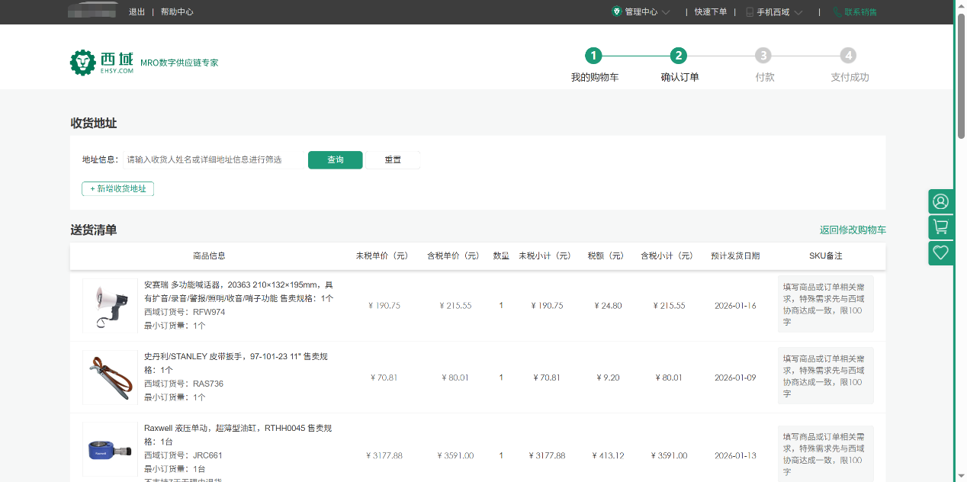Click 返回修改购物车 link

[x=852, y=230]
